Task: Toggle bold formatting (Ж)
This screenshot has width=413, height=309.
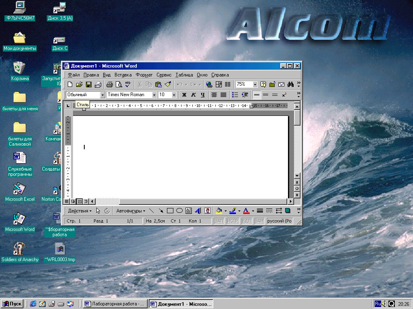Action: [x=184, y=95]
